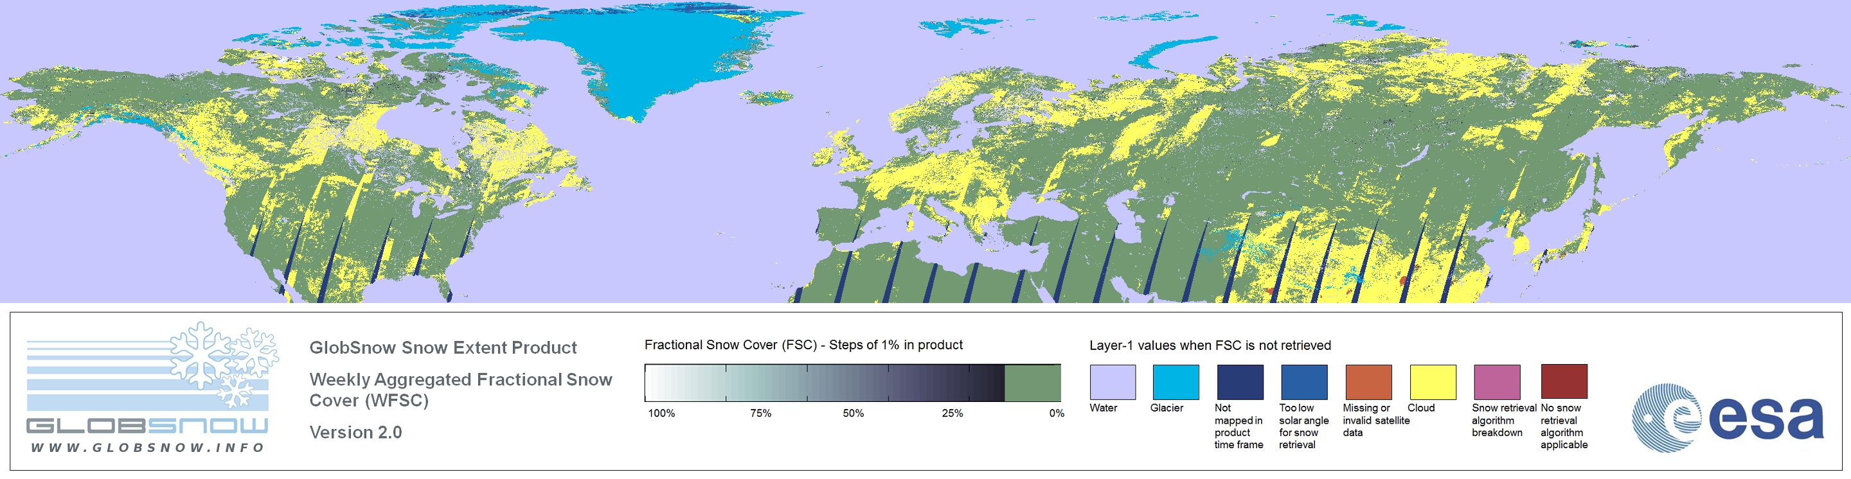Click the Glacier cyan legend swatch
This screenshot has height=479, width=1851.
[1176, 382]
